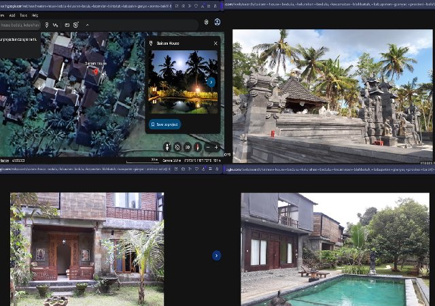Screen dimensions: 435x306
Task: Open the carved wooden house entrance photo
Action: click(x=87, y=249)
